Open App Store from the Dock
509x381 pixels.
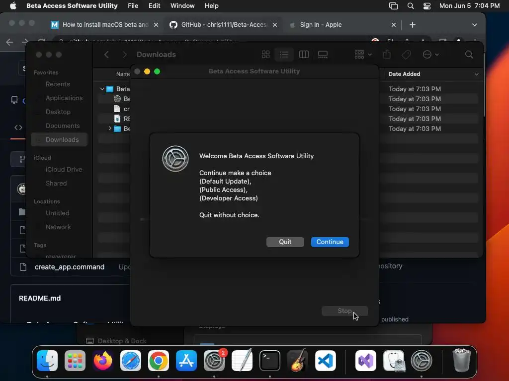click(x=186, y=361)
